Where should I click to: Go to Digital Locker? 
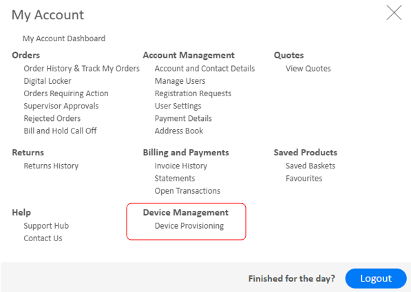48,81
